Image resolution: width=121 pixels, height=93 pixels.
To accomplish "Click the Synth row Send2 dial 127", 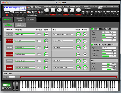I will [x=85, y=68].
